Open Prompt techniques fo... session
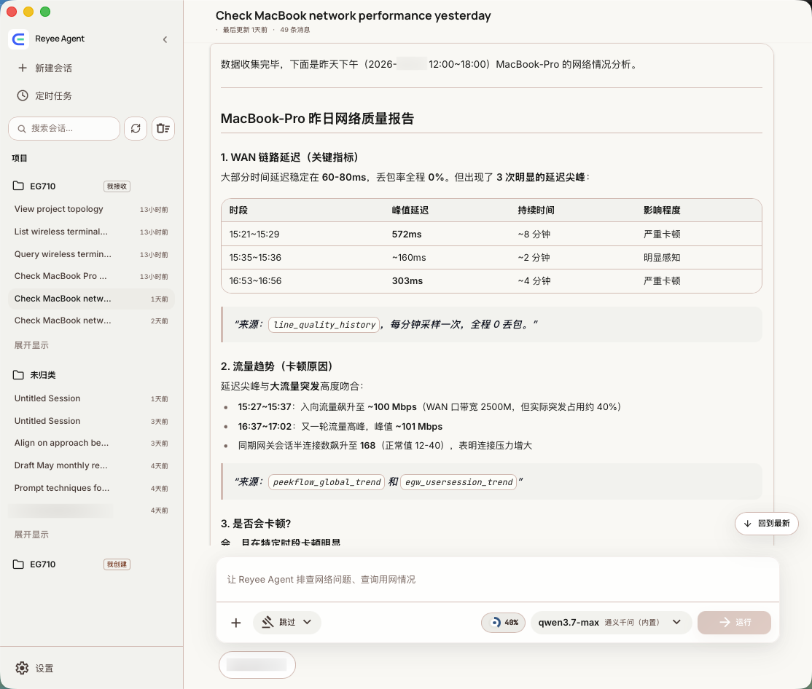 (91, 488)
